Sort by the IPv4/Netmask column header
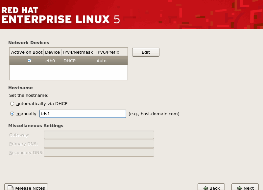Image resolution: width=263 pixels, height=190 pixels. click(78, 52)
